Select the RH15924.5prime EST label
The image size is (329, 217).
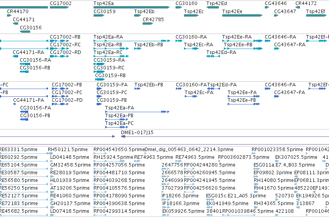113,157
